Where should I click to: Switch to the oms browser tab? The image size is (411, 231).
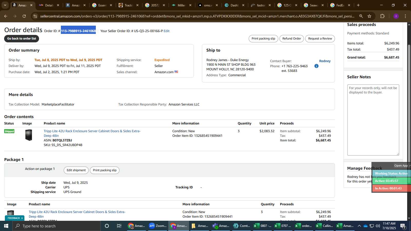pyautogui.click(x=208, y=5)
